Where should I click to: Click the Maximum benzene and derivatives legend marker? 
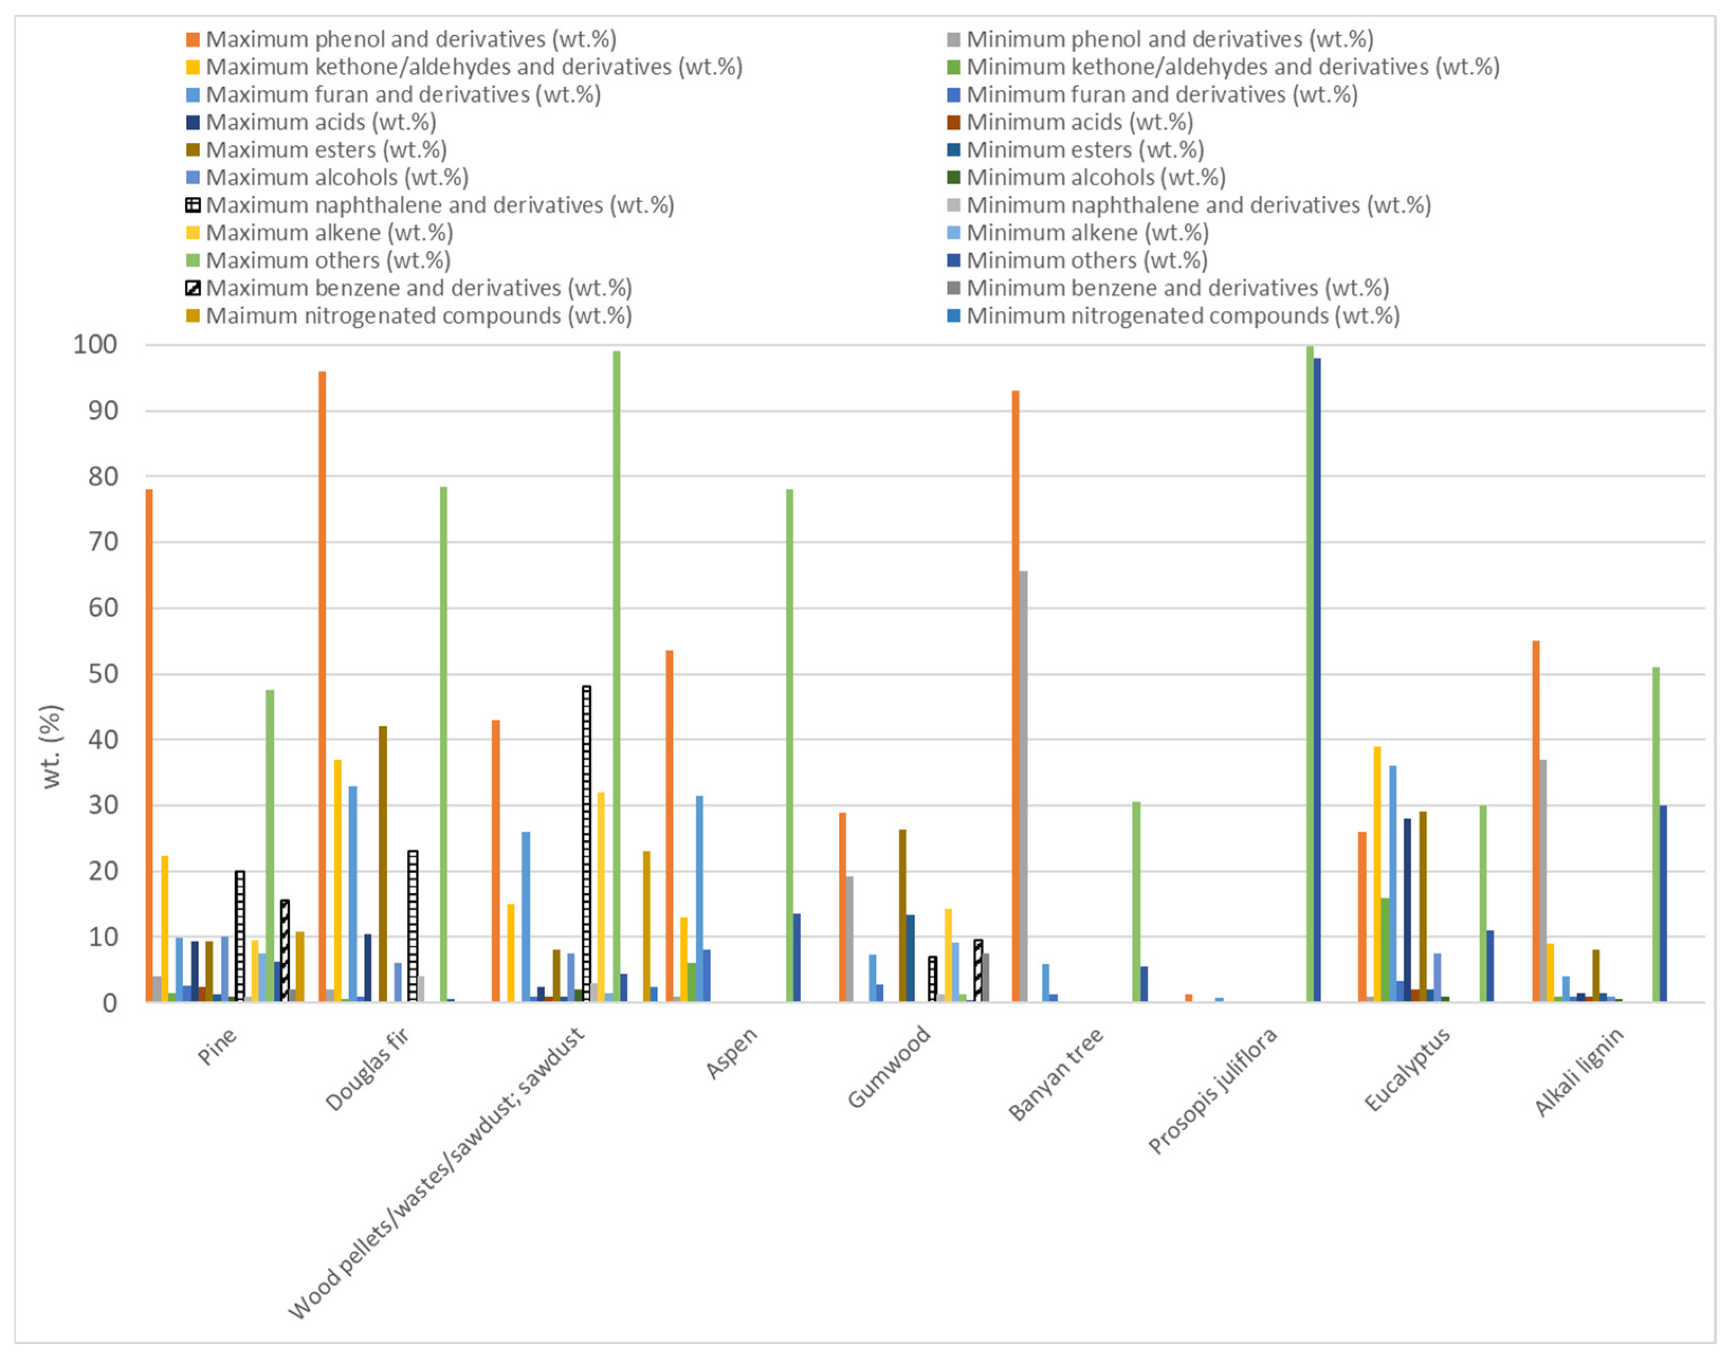(x=193, y=288)
